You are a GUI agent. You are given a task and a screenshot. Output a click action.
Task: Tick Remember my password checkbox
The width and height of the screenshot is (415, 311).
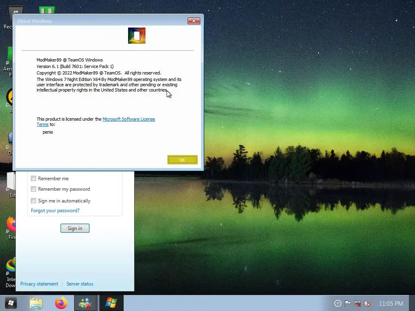tap(33, 189)
